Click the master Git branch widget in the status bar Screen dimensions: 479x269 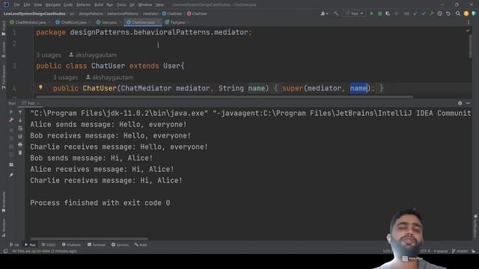pos(460,251)
